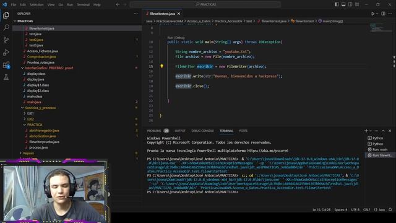
Task: Open the View menu
Action: pos(51,4)
